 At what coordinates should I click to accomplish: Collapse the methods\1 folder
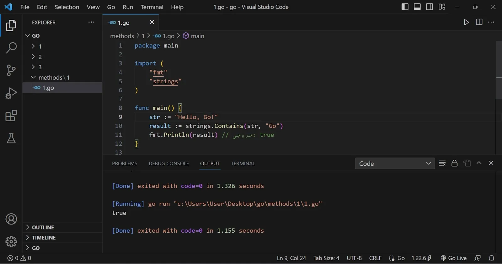tap(63, 77)
